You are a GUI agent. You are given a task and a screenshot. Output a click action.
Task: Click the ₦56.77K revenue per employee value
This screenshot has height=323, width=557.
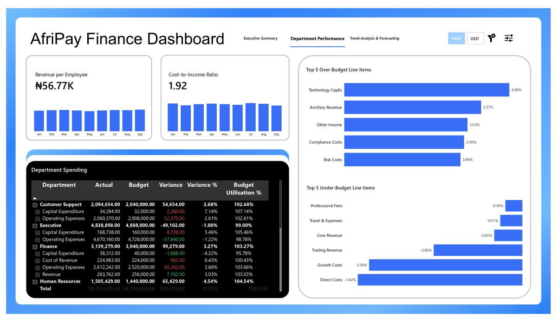[54, 86]
